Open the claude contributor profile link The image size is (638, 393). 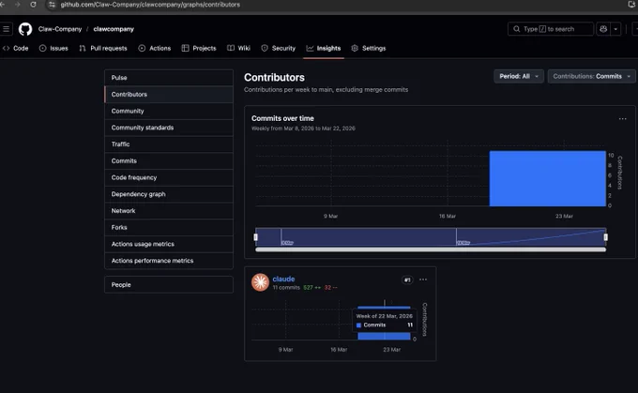[x=283, y=279]
